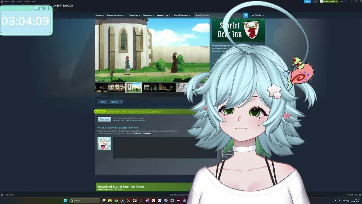
Task: Click the Task View taskbar icon
Action: point(104,201)
